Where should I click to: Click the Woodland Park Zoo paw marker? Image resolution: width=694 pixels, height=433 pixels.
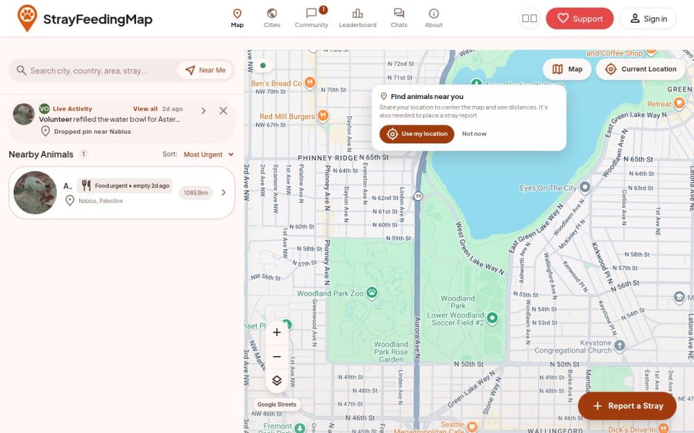pyautogui.click(x=372, y=292)
